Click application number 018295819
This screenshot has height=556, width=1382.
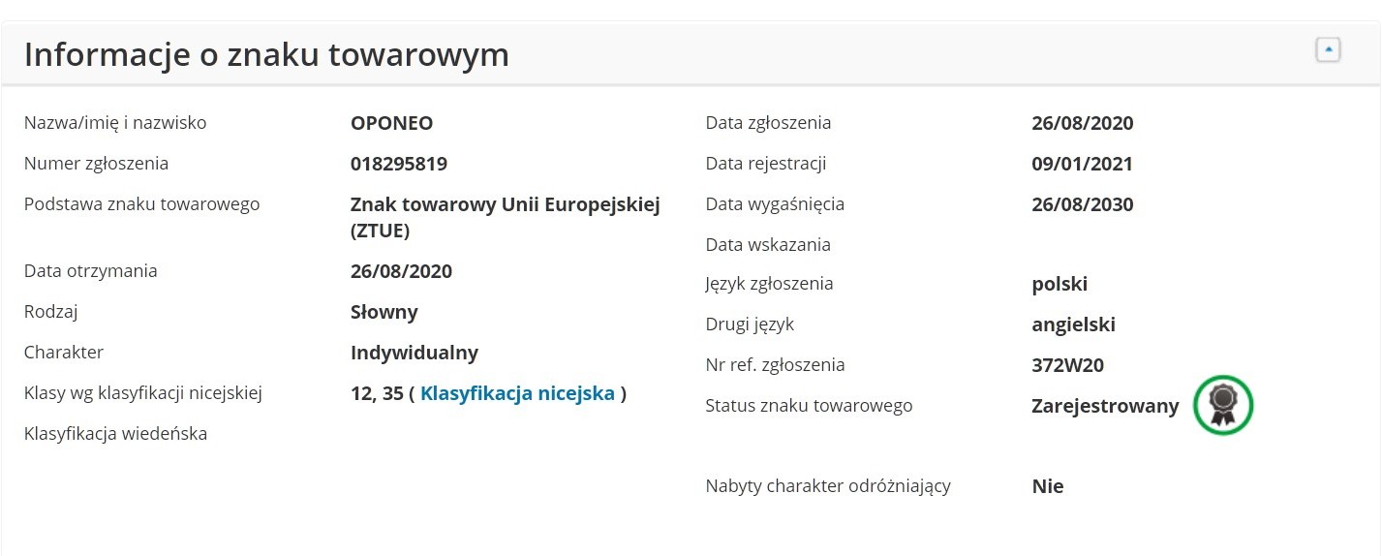(399, 164)
